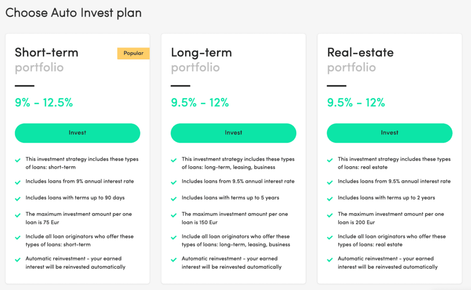The image size is (471, 290).
Task: Click checkmark beside Real-estate 200 Eur maximum
Action: point(330,215)
